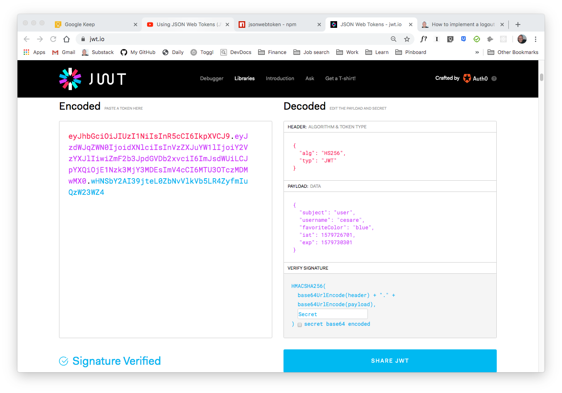Screen dimensions: 562x393
Task: Click the "subject": "user" payload line
Action: 327,213
